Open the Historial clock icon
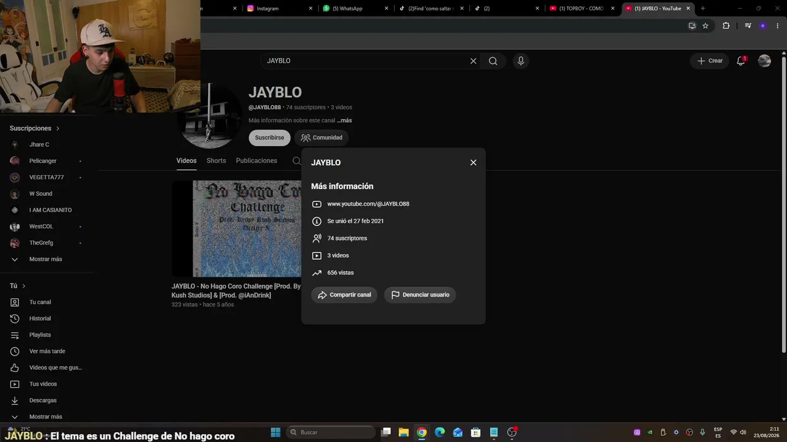Screen dimensions: 787x442 [15, 319]
